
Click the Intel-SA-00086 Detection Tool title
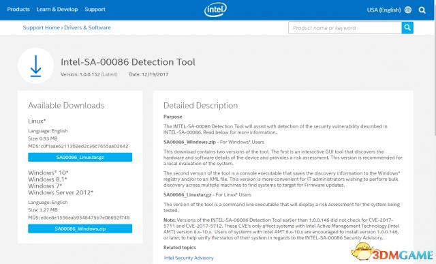pos(128,62)
